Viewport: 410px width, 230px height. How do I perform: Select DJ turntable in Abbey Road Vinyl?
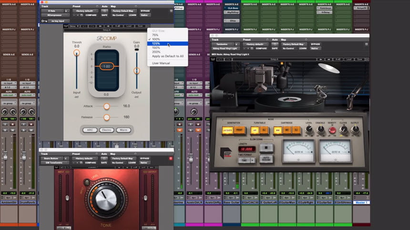point(264,130)
